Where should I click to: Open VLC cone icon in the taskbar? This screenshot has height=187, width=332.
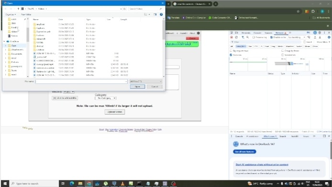click(x=122, y=183)
